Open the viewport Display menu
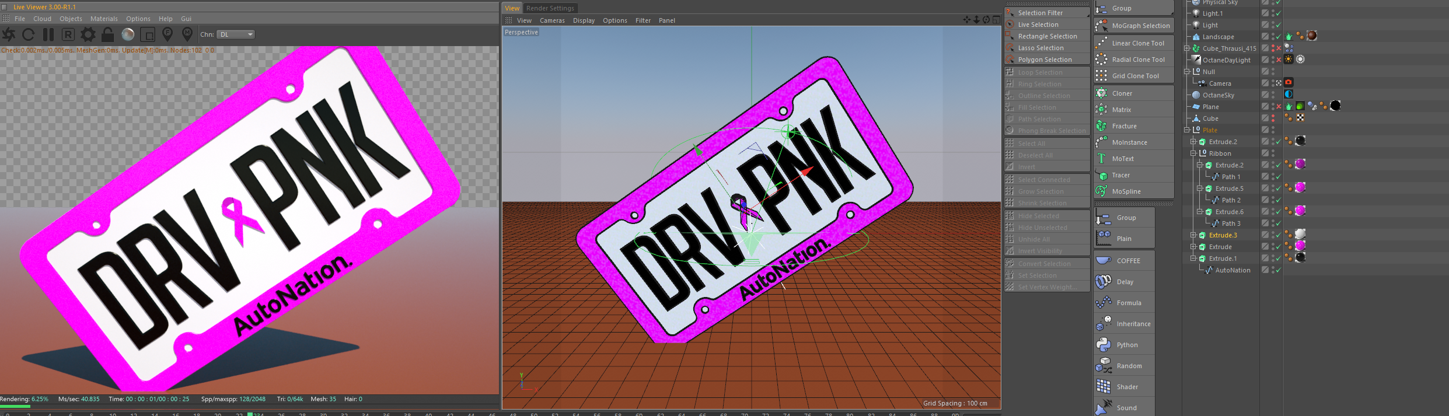Viewport: 1449px width, 416px height. tap(584, 20)
